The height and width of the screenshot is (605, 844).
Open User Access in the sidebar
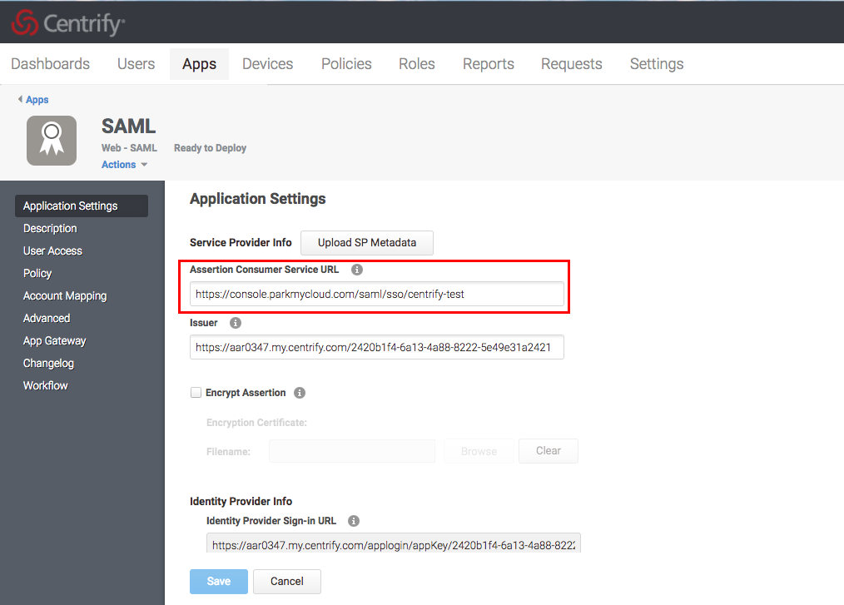tap(52, 250)
